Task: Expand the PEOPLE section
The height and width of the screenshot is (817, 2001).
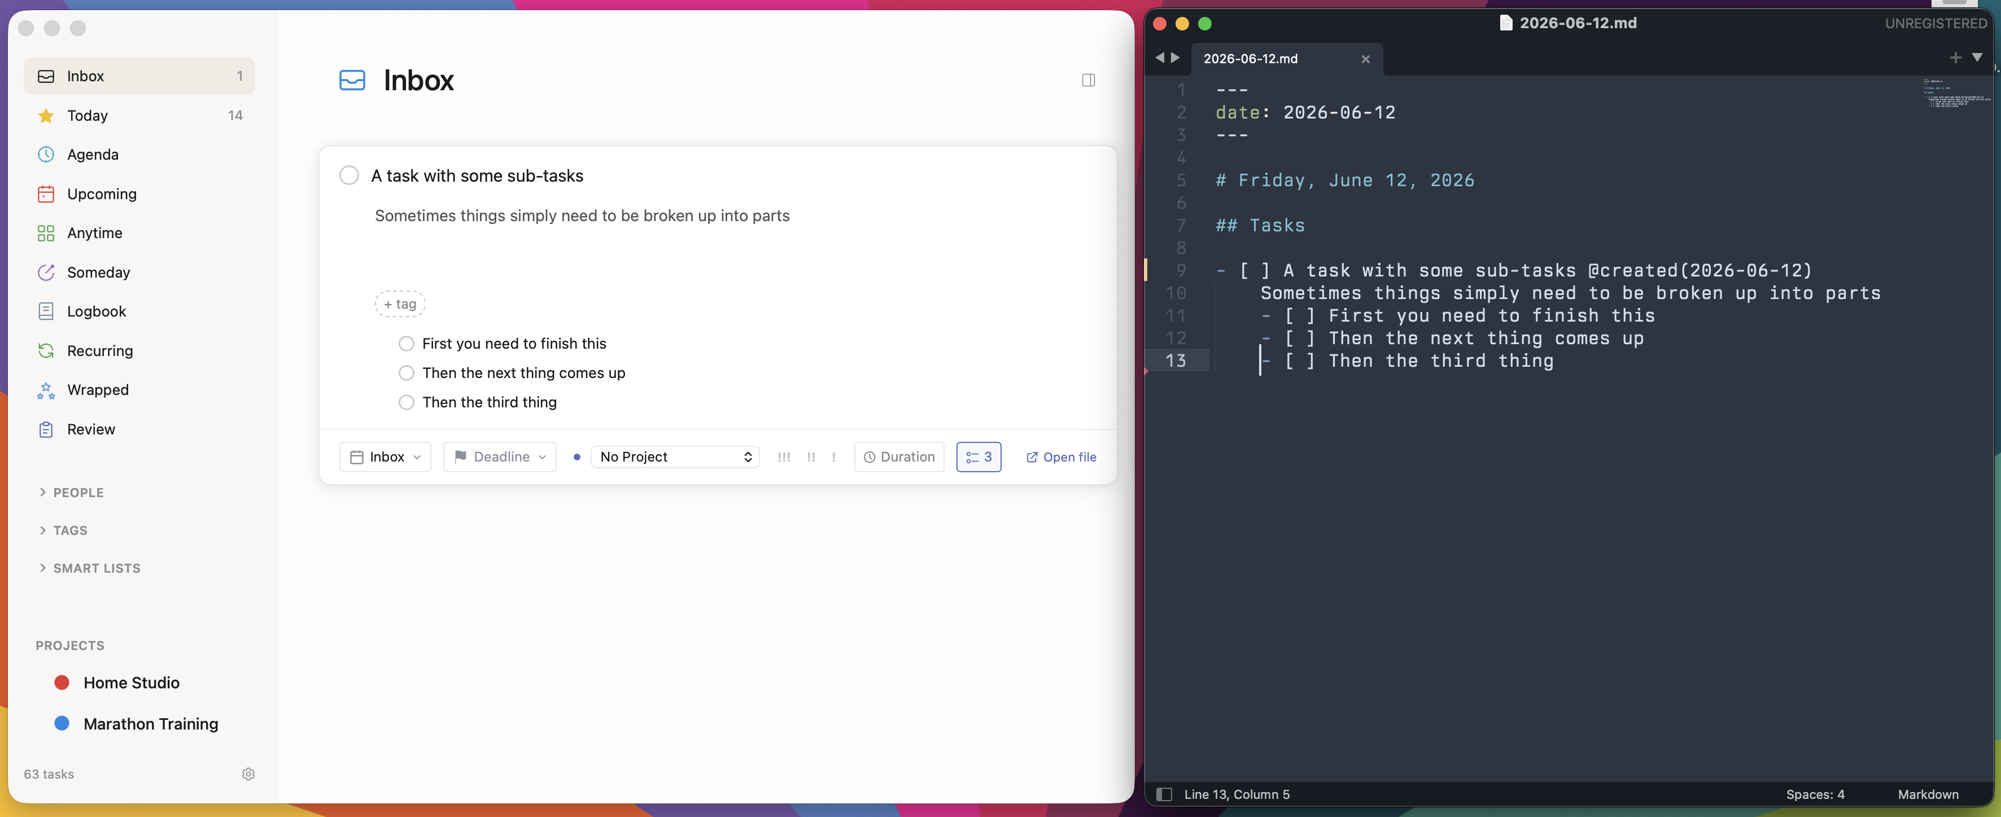Action: 71,493
